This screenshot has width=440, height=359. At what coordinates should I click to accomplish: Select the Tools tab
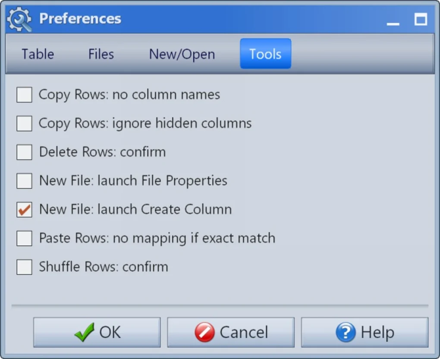(x=265, y=54)
